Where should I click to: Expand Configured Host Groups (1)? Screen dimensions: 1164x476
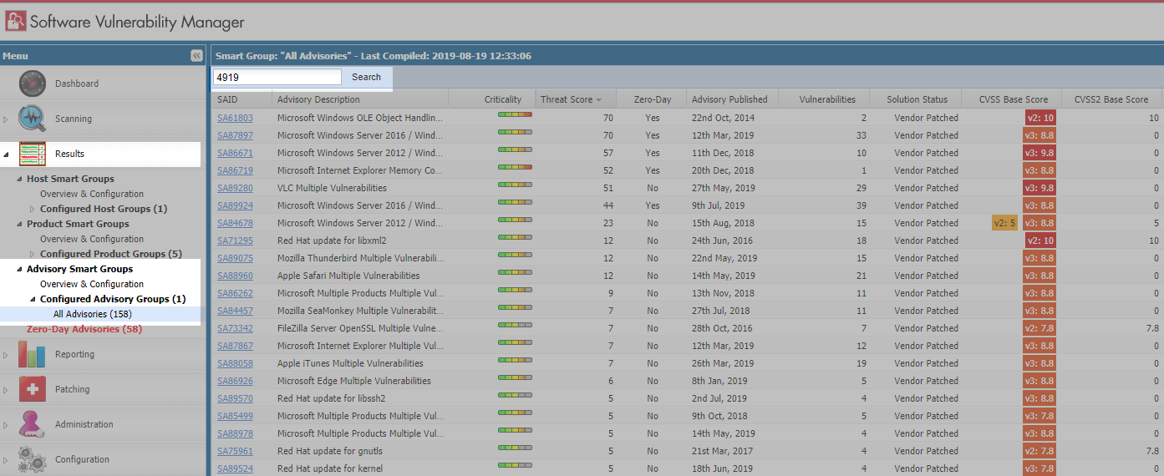coord(33,209)
